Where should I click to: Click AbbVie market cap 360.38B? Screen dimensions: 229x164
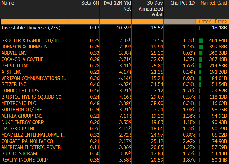[x=218, y=53]
